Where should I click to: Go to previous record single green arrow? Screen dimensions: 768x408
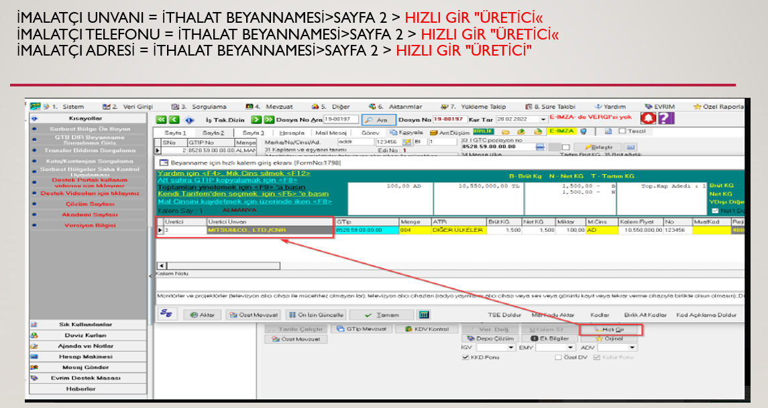pyautogui.click(x=174, y=119)
